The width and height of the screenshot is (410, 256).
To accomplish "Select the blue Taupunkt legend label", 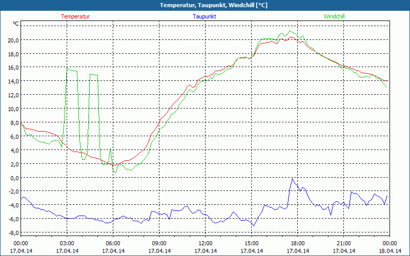I will click(204, 16).
